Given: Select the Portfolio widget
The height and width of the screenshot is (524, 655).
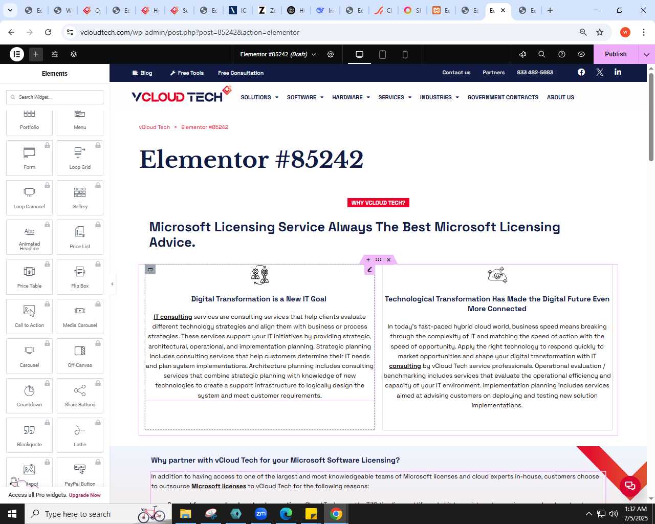Looking at the screenshot, I should tap(29, 123).
